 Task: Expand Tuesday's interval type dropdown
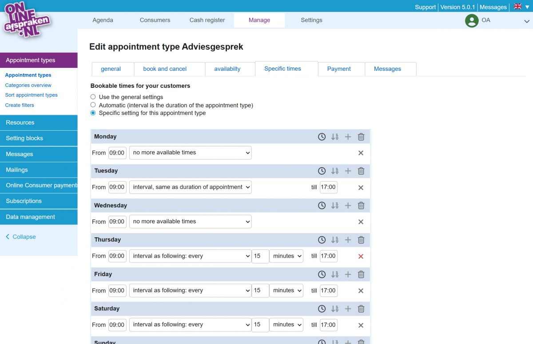click(x=190, y=187)
